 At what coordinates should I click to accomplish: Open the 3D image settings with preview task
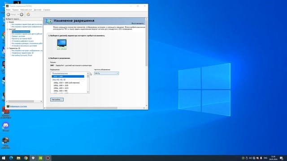(27, 51)
